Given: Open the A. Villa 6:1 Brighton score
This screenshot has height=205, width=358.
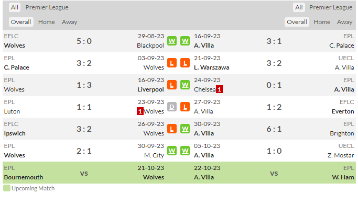Looking at the screenshot, I should coord(274,129).
